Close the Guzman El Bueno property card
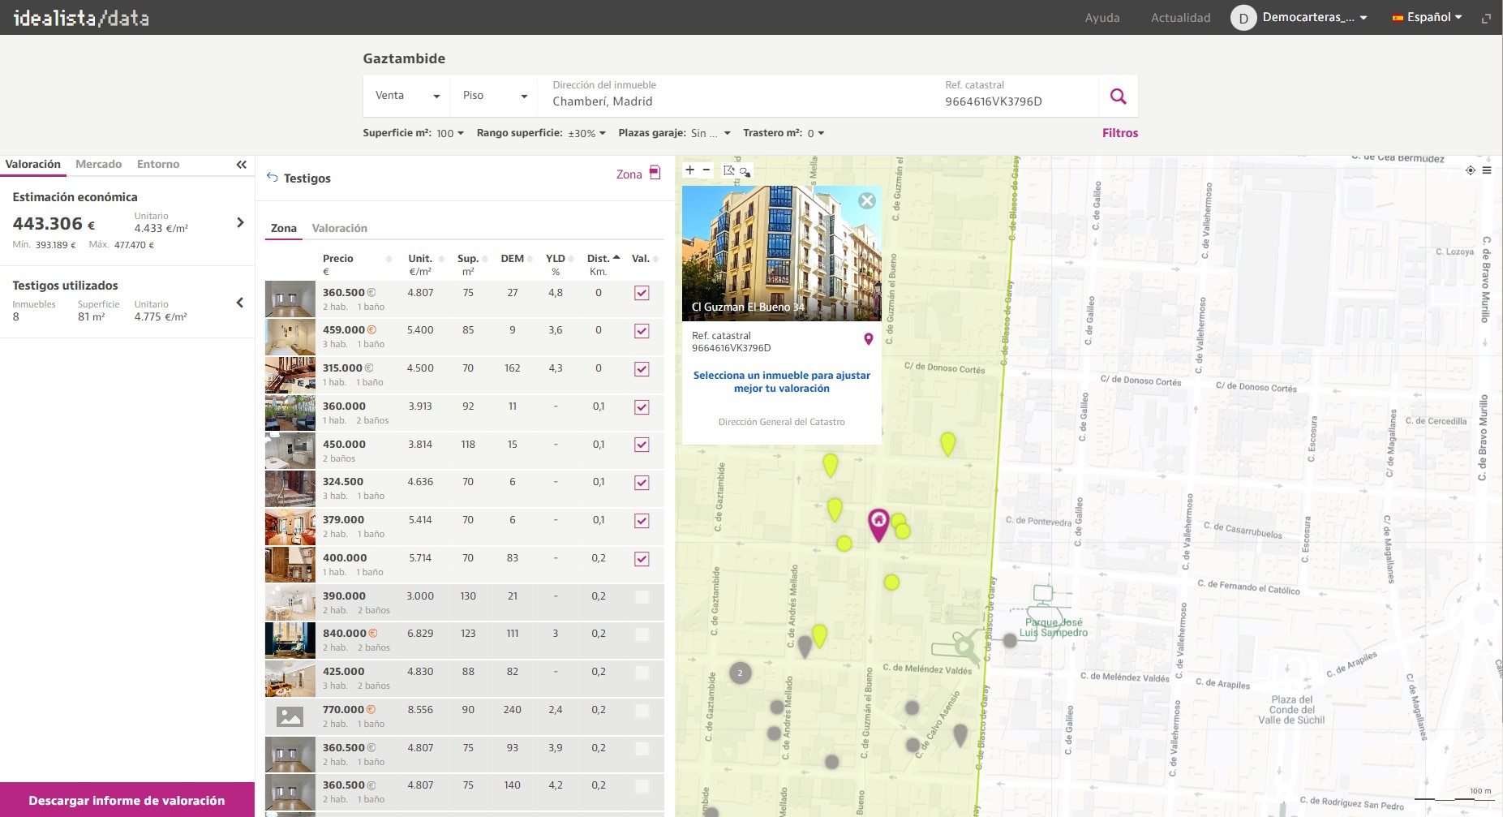 tap(867, 200)
